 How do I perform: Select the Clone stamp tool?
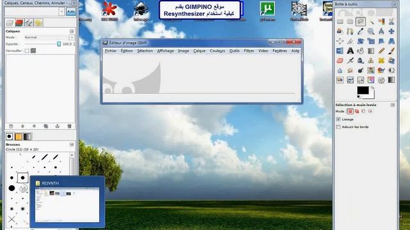[x=371, y=61]
